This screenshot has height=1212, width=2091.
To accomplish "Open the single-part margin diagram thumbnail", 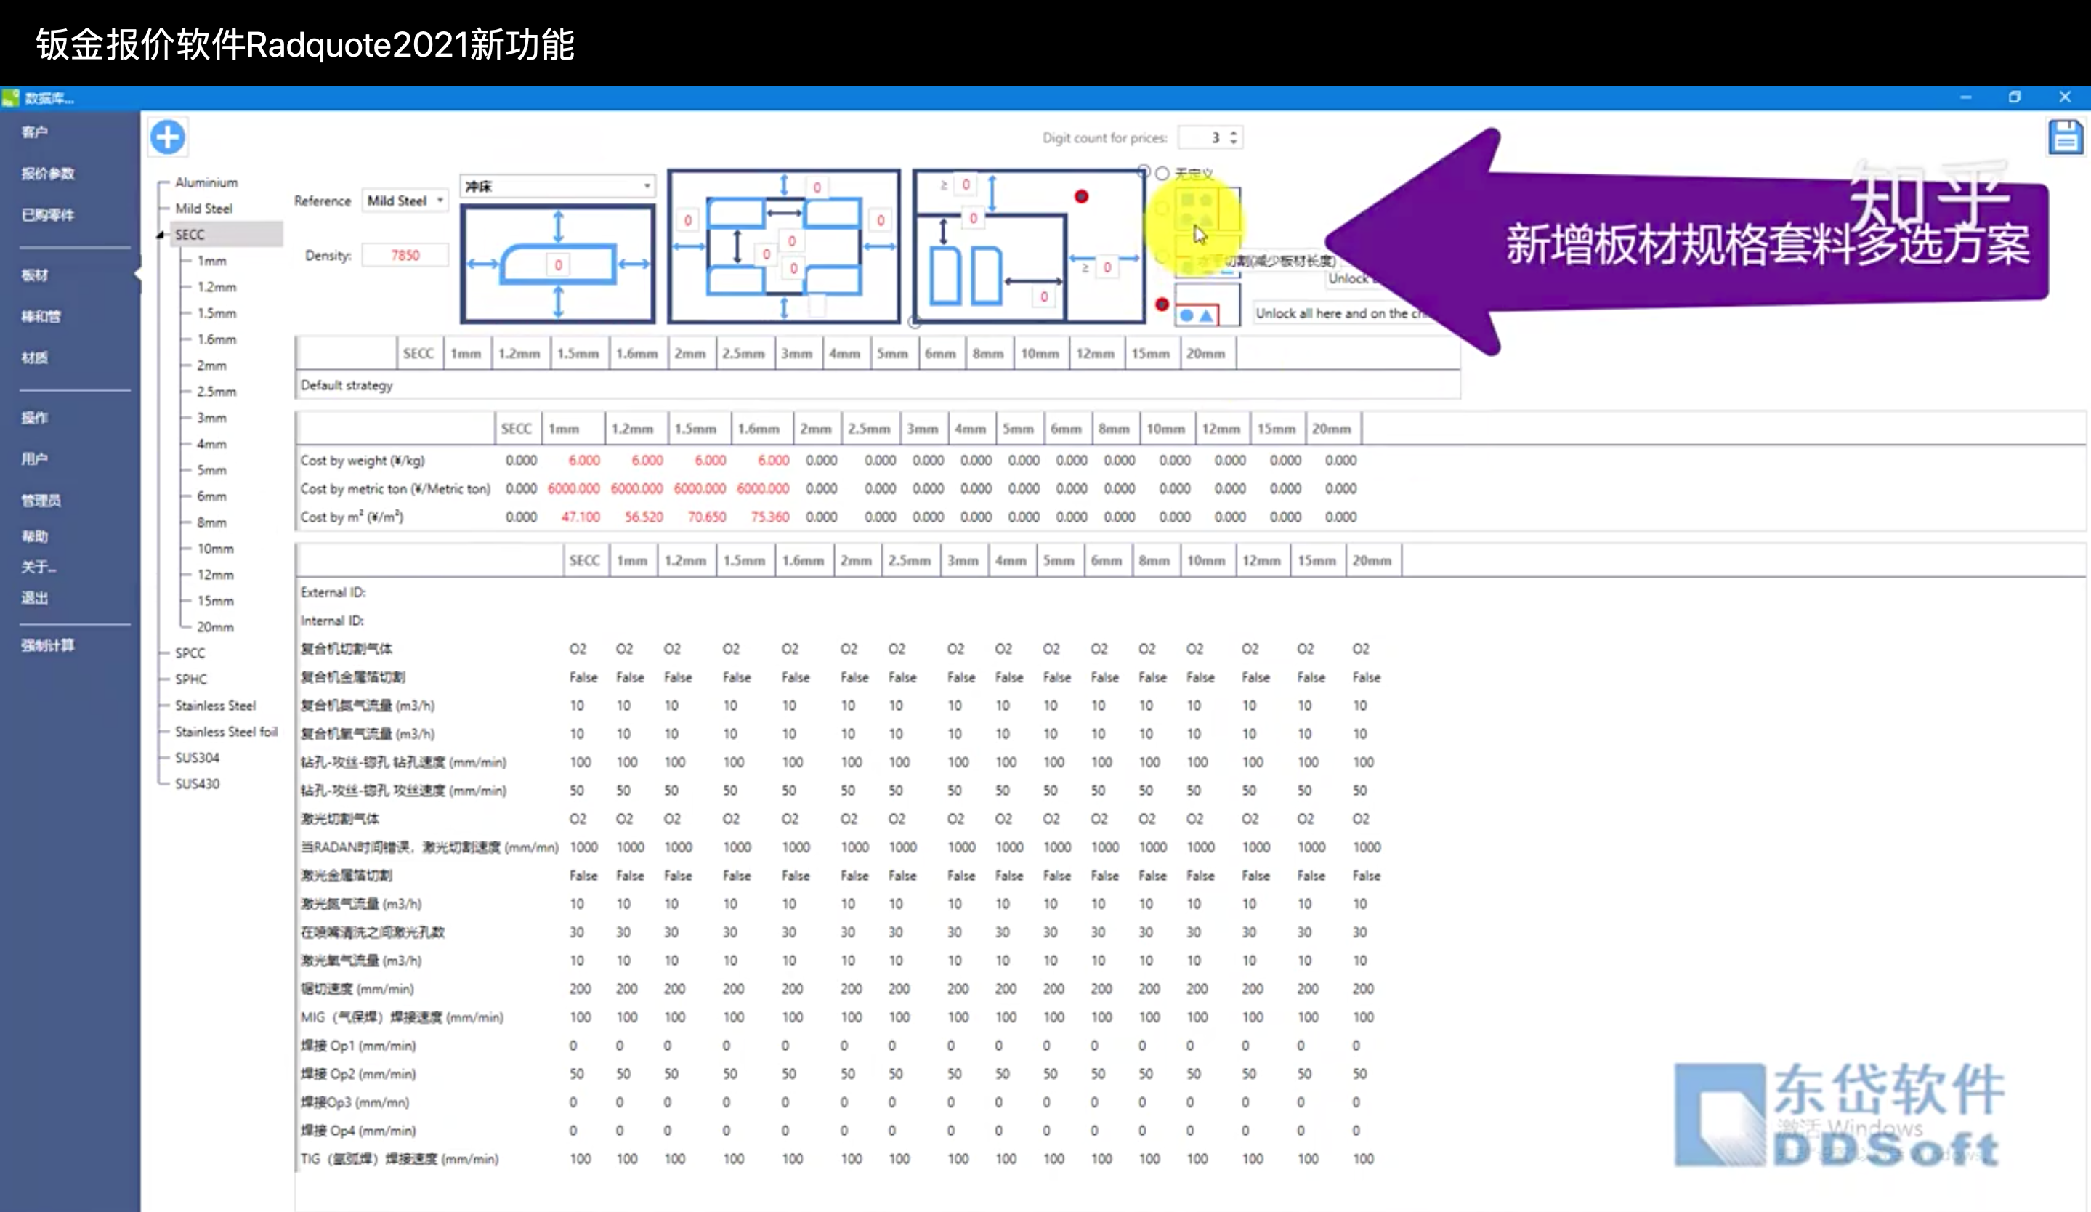I will click(557, 264).
